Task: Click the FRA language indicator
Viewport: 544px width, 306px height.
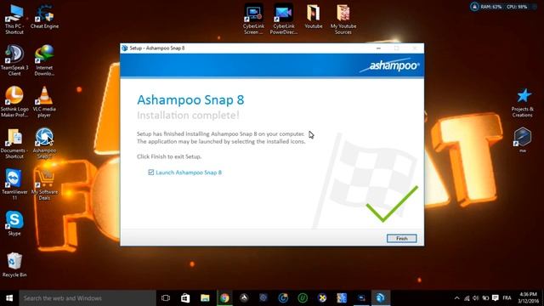Action: (507, 298)
